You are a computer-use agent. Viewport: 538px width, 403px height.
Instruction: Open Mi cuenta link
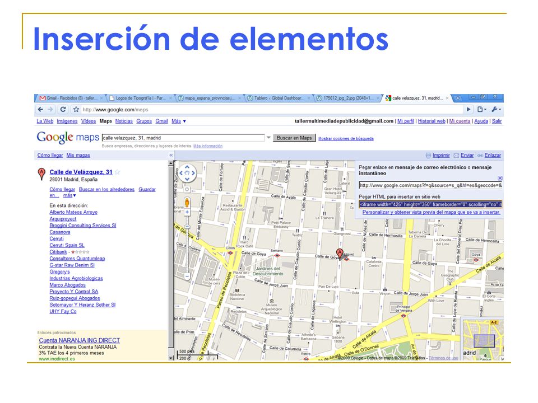(x=460, y=121)
